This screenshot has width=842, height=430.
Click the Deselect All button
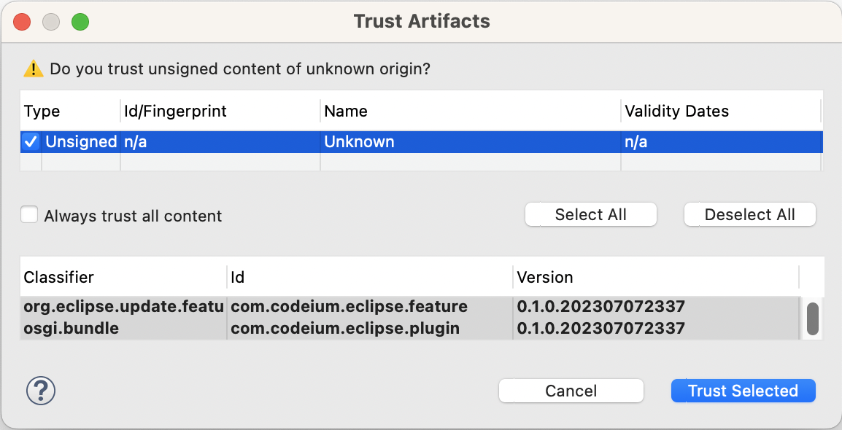point(749,214)
